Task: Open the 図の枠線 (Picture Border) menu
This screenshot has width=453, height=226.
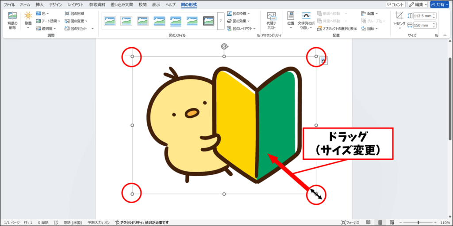Action: tap(238, 13)
